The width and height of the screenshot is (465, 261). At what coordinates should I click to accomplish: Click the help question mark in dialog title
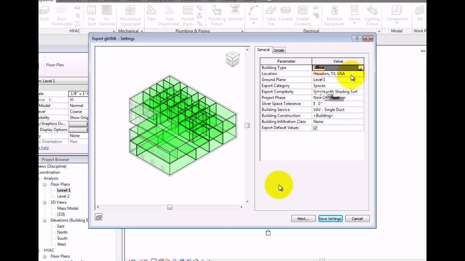[356, 38]
